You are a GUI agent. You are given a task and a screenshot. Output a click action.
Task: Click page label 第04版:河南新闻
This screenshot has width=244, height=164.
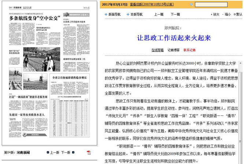tap(17, 153)
